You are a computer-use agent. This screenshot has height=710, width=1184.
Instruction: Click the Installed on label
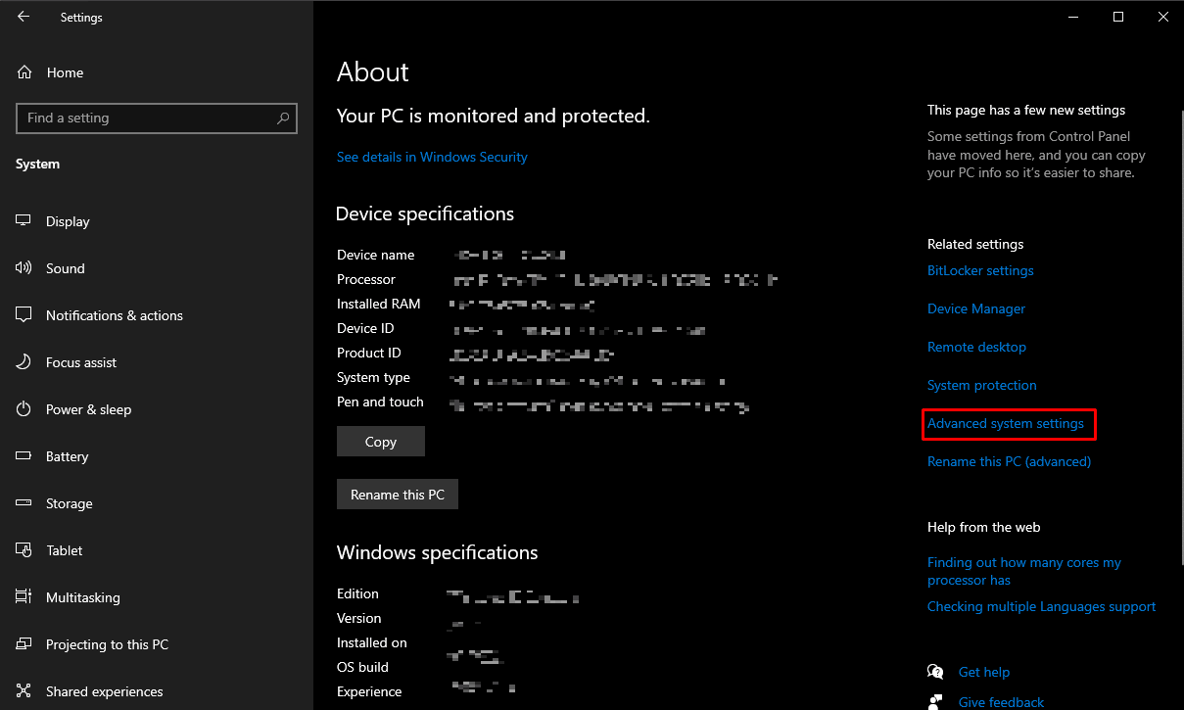point(372,642)
